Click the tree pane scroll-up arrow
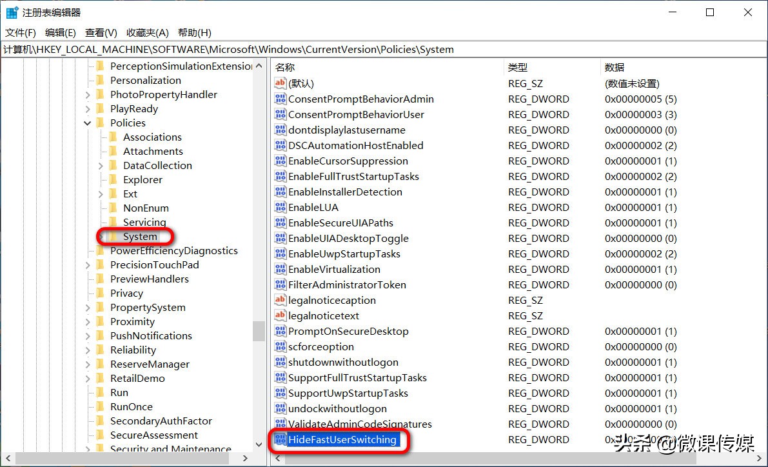Image resolution: width=768 pixels, height=467 pixels. point(259,66)
